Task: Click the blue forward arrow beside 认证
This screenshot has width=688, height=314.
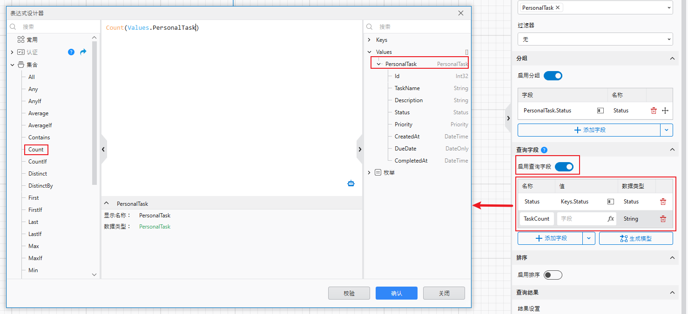Action: pos(83,52)
